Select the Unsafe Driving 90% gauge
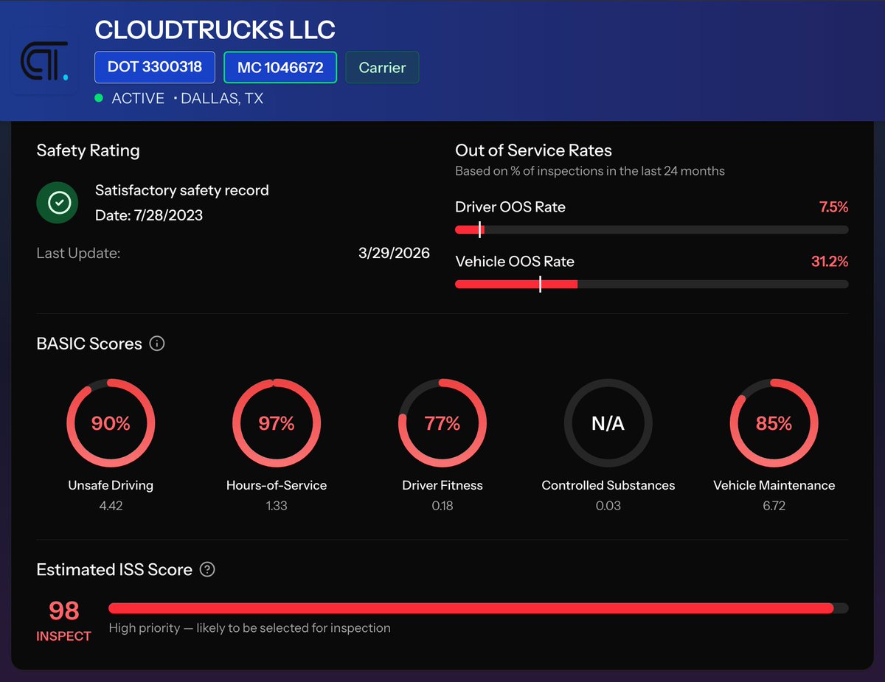The image size is (885, 682). point(111,423)
